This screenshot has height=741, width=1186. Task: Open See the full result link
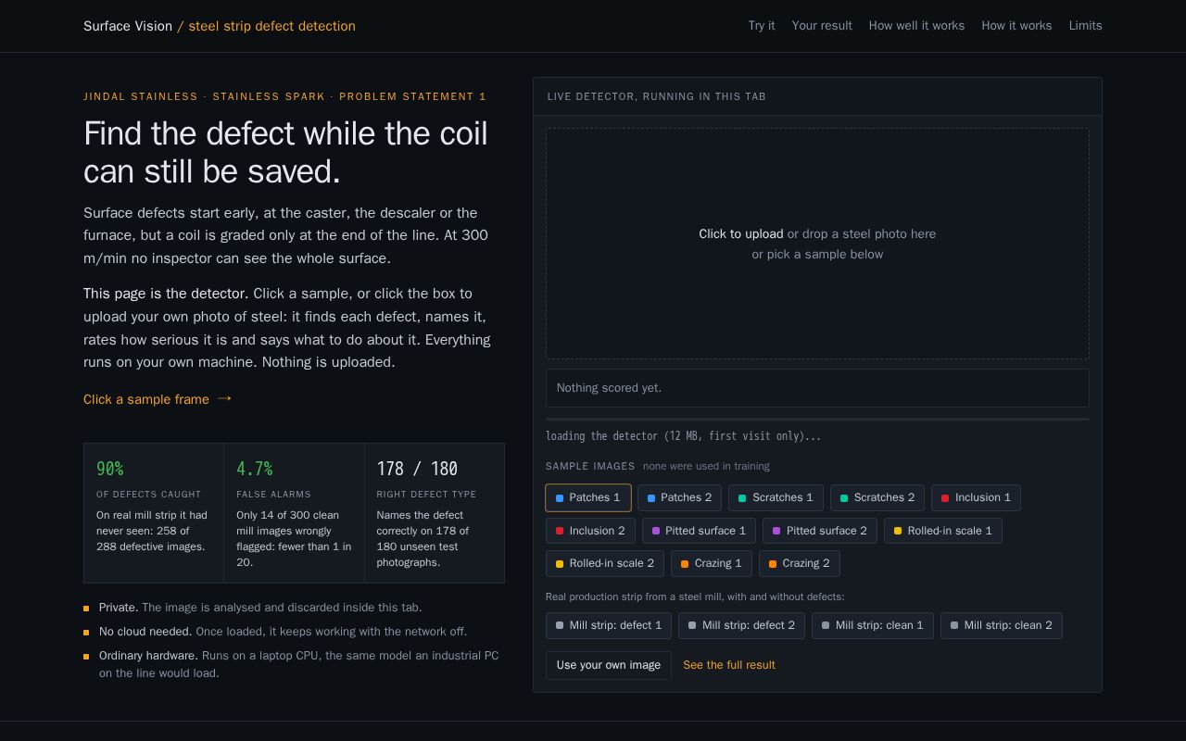729,665
